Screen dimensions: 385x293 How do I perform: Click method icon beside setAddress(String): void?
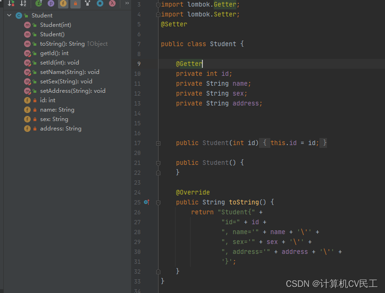pos(27,91)
